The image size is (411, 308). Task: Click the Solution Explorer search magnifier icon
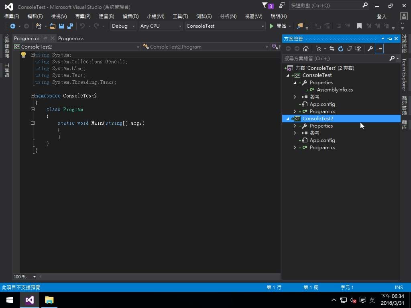click(392, 58)
